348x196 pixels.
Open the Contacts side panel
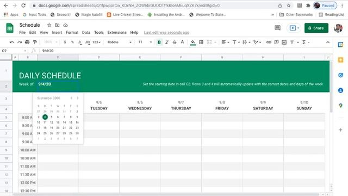pyautogui.click(x=340, y=90)
